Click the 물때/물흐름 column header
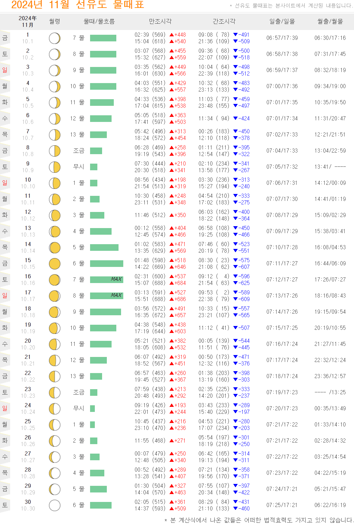This screenshot has width=354, height=525. click(99, 21)
